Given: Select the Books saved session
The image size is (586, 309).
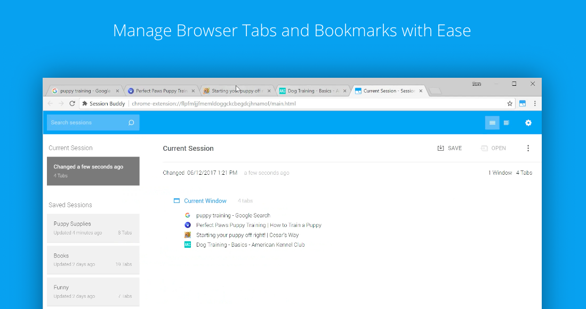Looking at the screenshot, I should (93, 259).
